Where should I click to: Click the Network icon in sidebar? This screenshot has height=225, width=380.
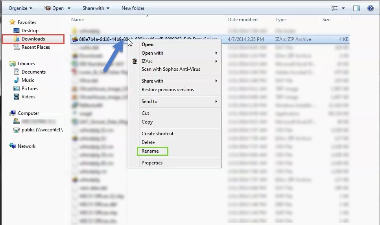[x=12, y=146]
